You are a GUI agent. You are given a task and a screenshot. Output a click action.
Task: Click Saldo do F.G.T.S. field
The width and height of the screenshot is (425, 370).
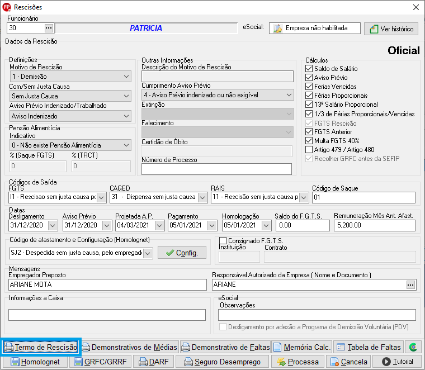coord(303,225)
